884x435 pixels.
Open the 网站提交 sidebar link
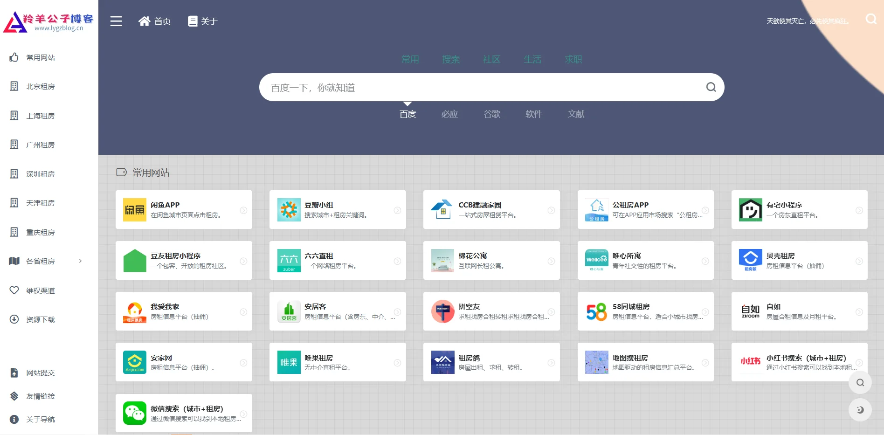[41, 373]
